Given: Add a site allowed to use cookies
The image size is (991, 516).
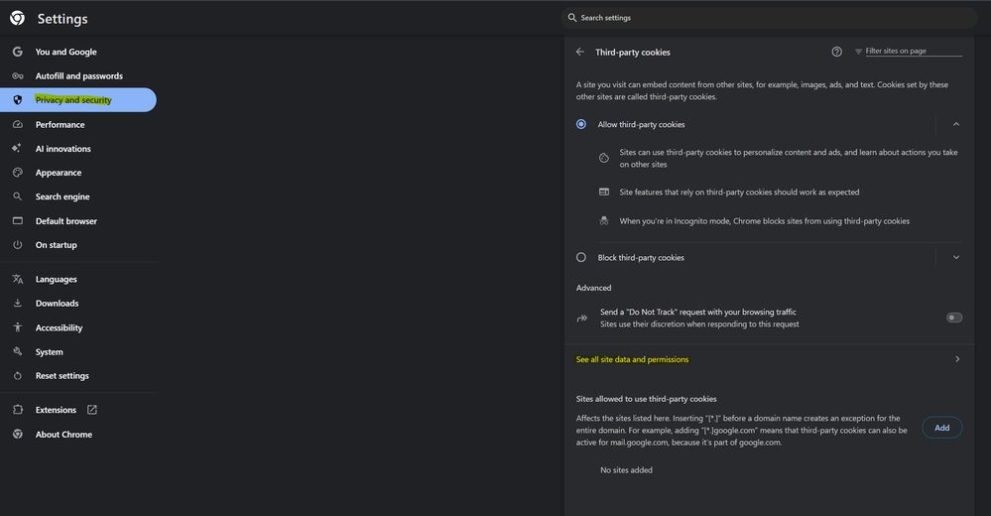Looking at the screenshot, I should [941, 428].
